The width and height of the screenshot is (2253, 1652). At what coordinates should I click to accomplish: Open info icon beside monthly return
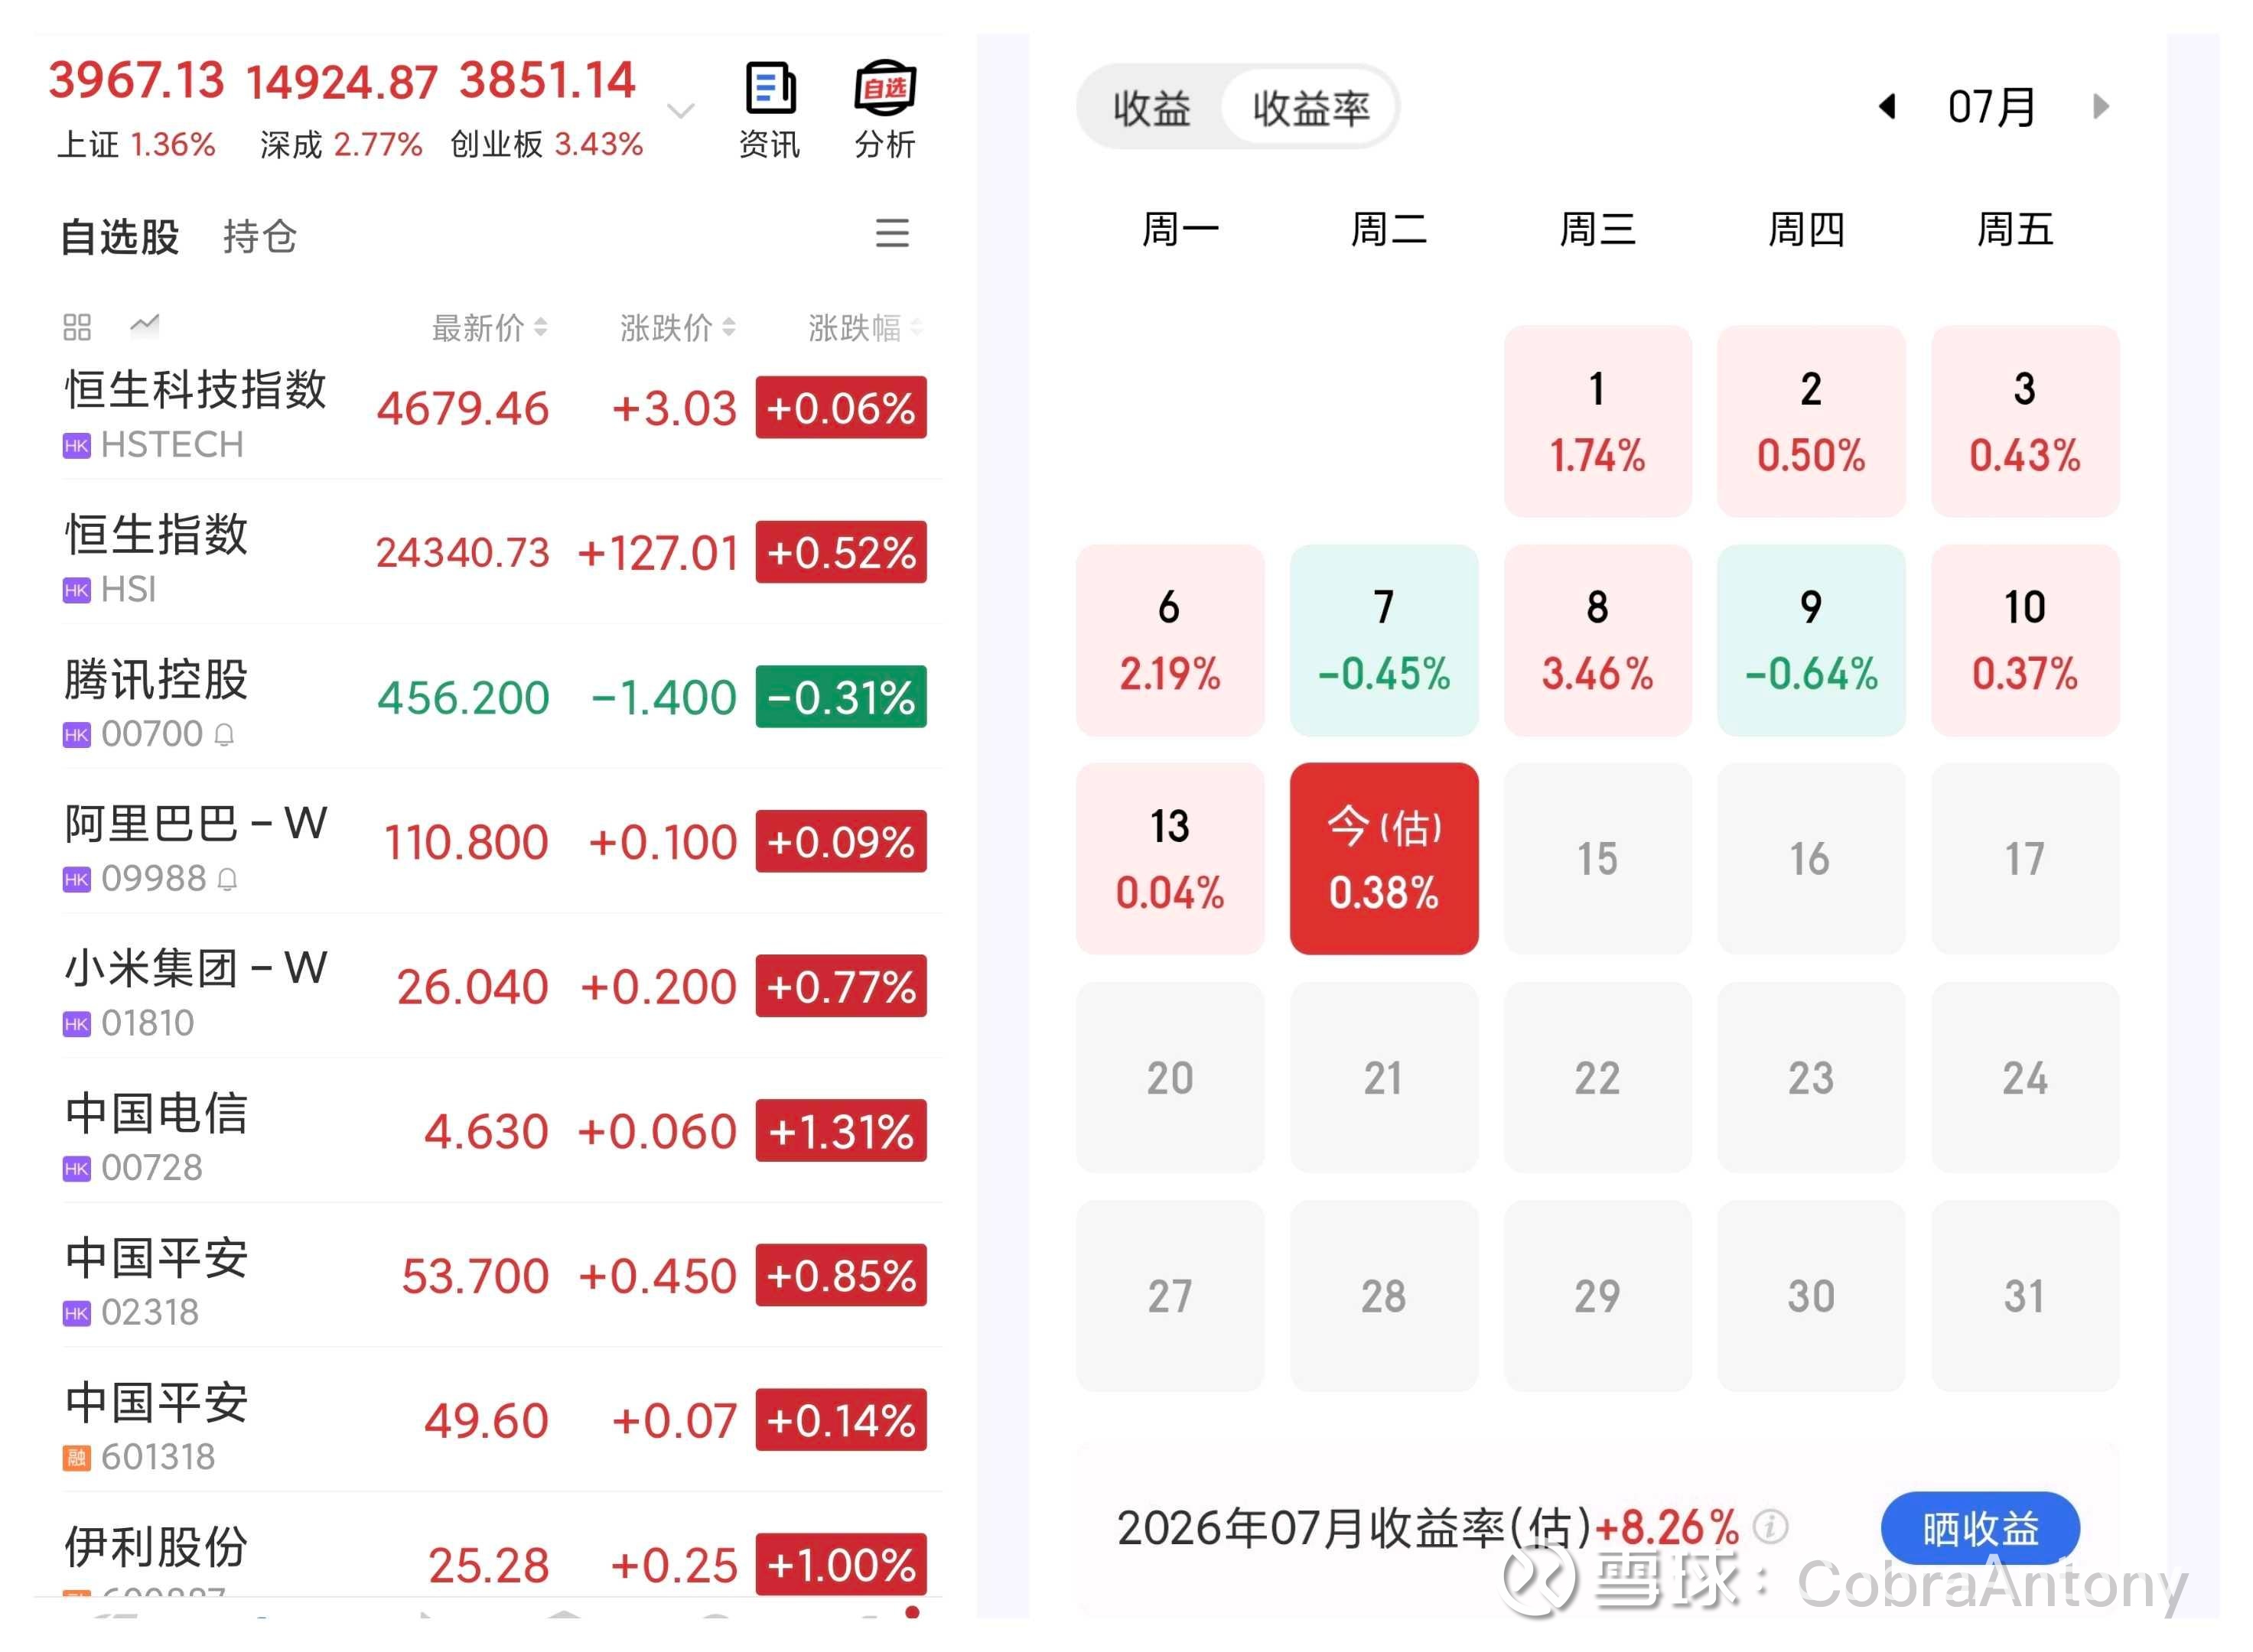pos(1770,1527)
